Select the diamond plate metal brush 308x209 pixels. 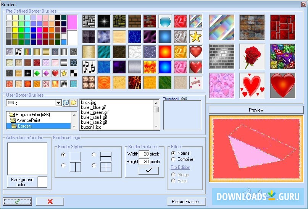pyautogui.click(x=73, y=52)
